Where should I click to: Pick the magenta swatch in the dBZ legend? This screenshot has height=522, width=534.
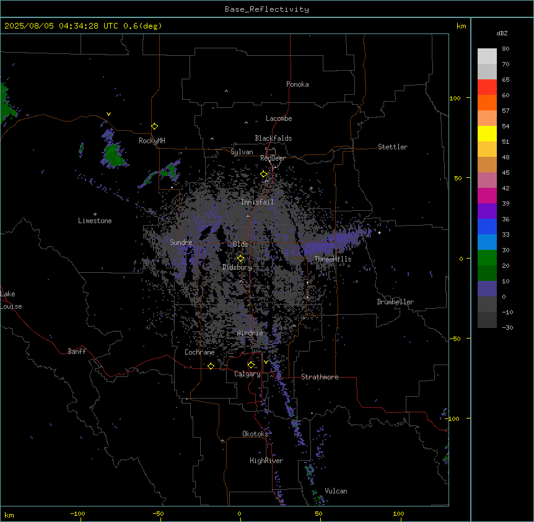tap(487, 195)
